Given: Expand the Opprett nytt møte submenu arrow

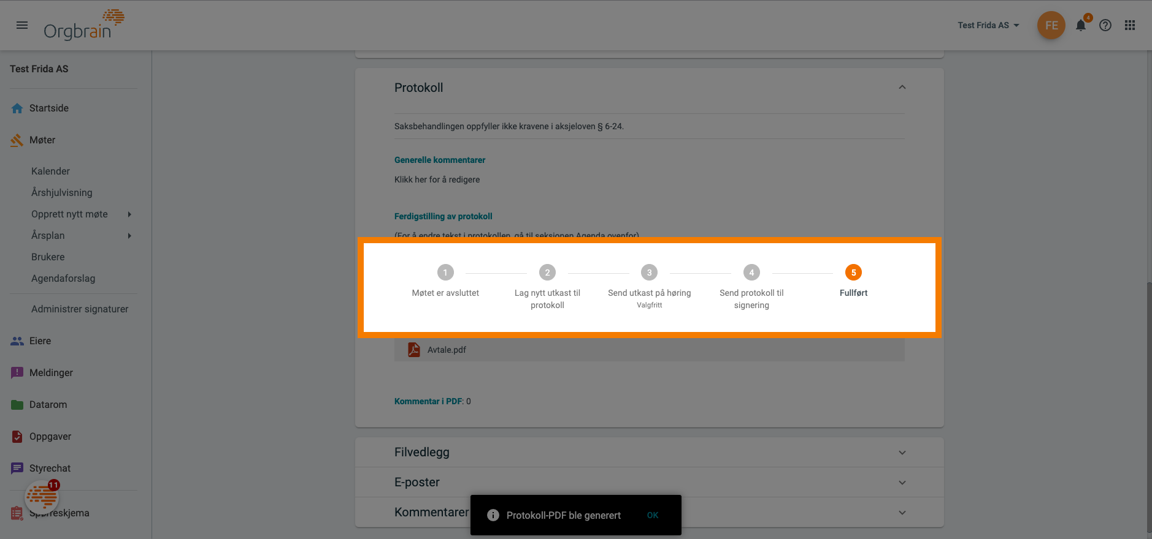Looking at the screenshot, I should pos(129,214).
